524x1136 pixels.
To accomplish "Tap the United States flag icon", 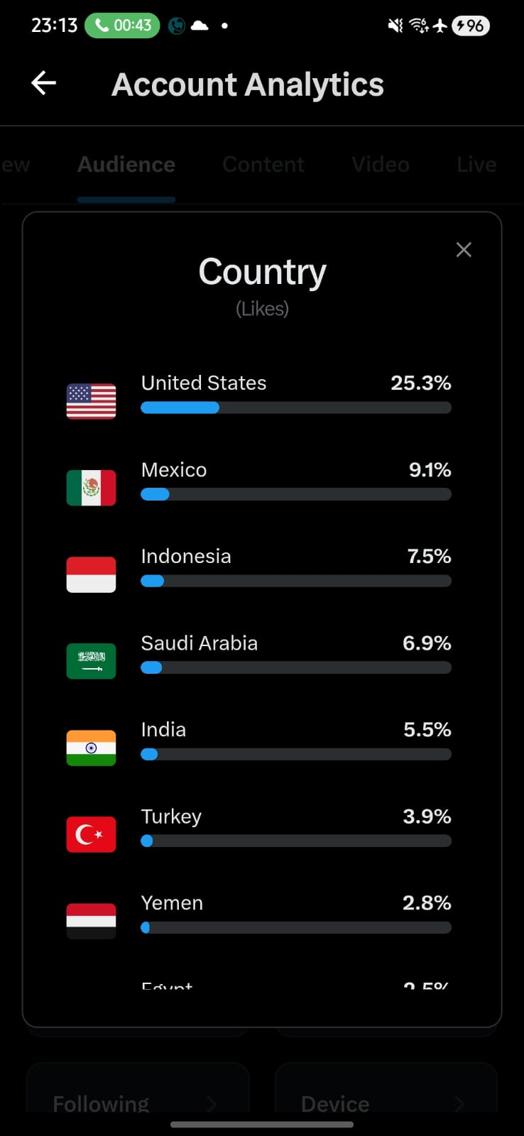I will tap(91, 401).
